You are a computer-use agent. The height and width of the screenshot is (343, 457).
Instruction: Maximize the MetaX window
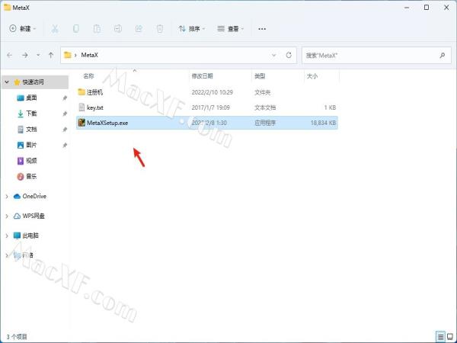point(427,8)
